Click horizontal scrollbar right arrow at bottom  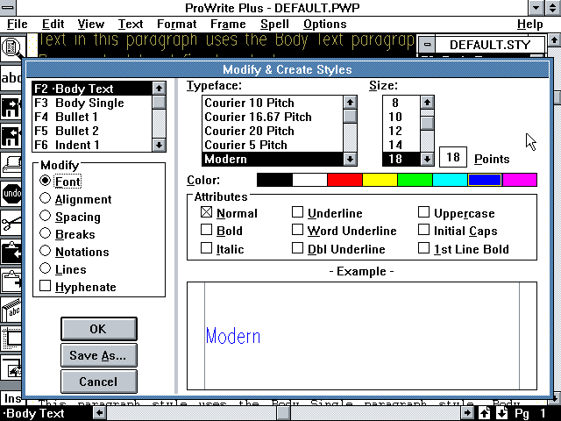point(467,413)
